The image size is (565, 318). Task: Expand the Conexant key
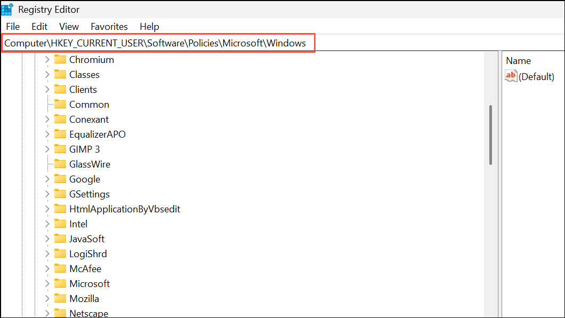click(x=47, y=120)
